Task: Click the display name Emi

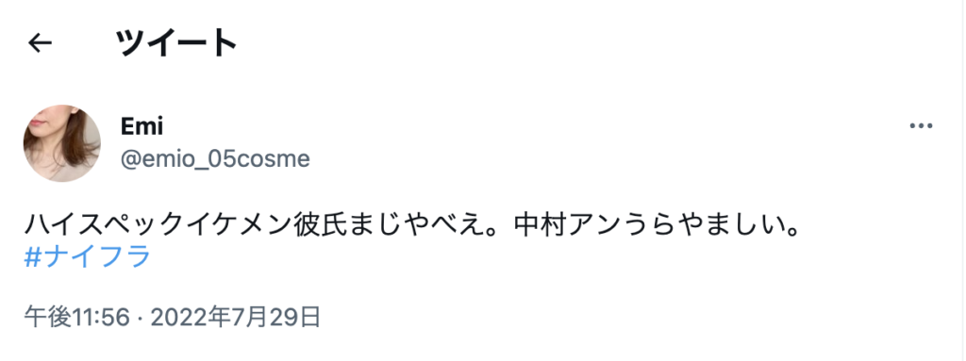Action: (x=142, y=126)
